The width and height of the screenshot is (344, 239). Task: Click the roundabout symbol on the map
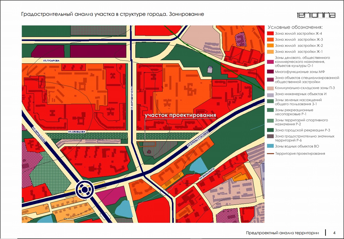[85, 189]
